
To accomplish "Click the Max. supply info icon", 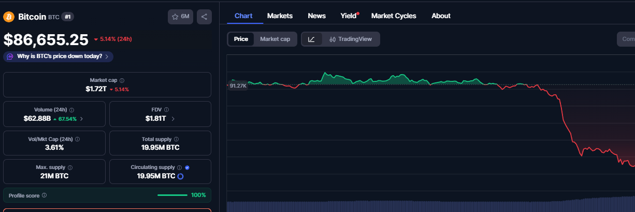I will tap(70, 168).
